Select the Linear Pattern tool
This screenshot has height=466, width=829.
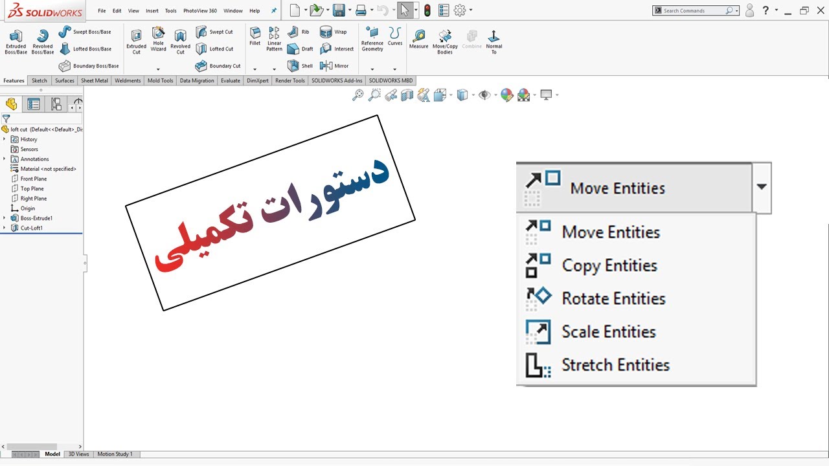[x=275, y=39]
